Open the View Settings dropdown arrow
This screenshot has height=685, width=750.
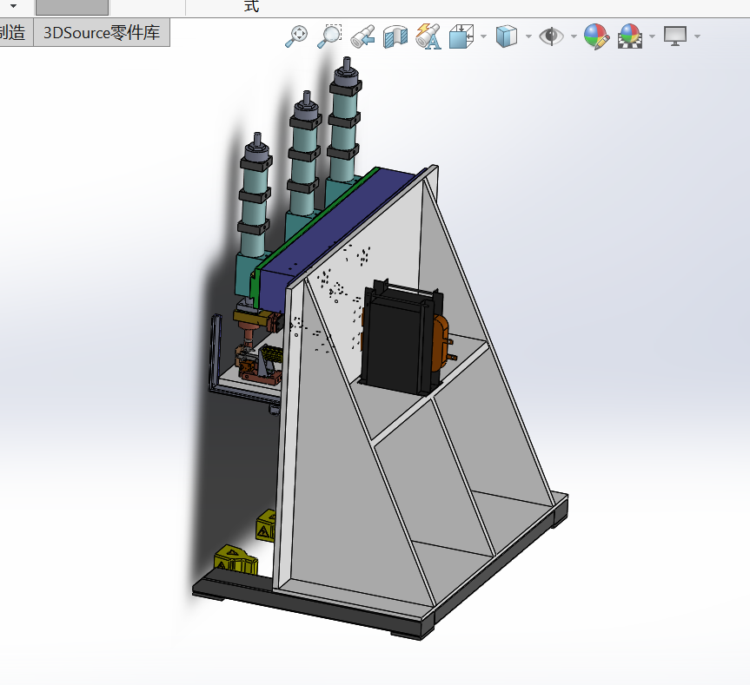697,36
